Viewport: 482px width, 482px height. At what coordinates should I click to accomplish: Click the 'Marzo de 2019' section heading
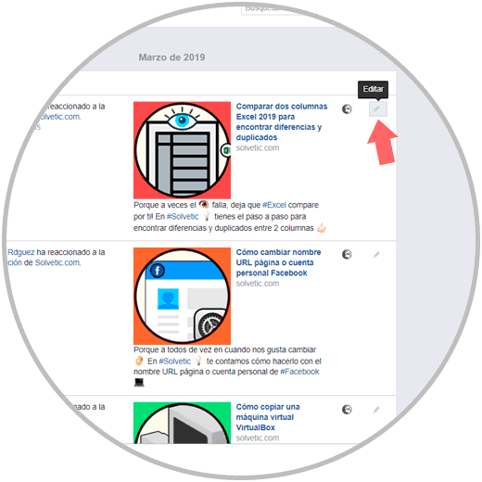pos(171,57)
